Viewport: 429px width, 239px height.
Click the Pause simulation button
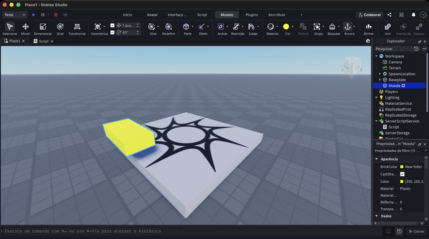coord(43,15)
